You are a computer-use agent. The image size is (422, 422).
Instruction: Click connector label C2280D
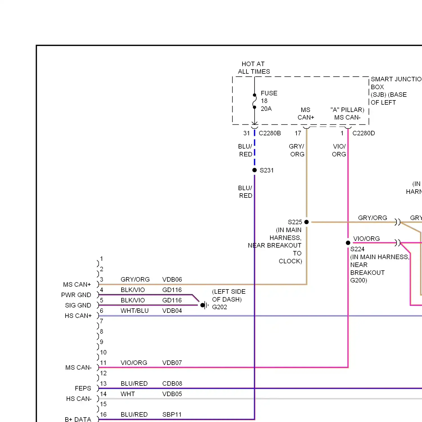click(363, 133)
